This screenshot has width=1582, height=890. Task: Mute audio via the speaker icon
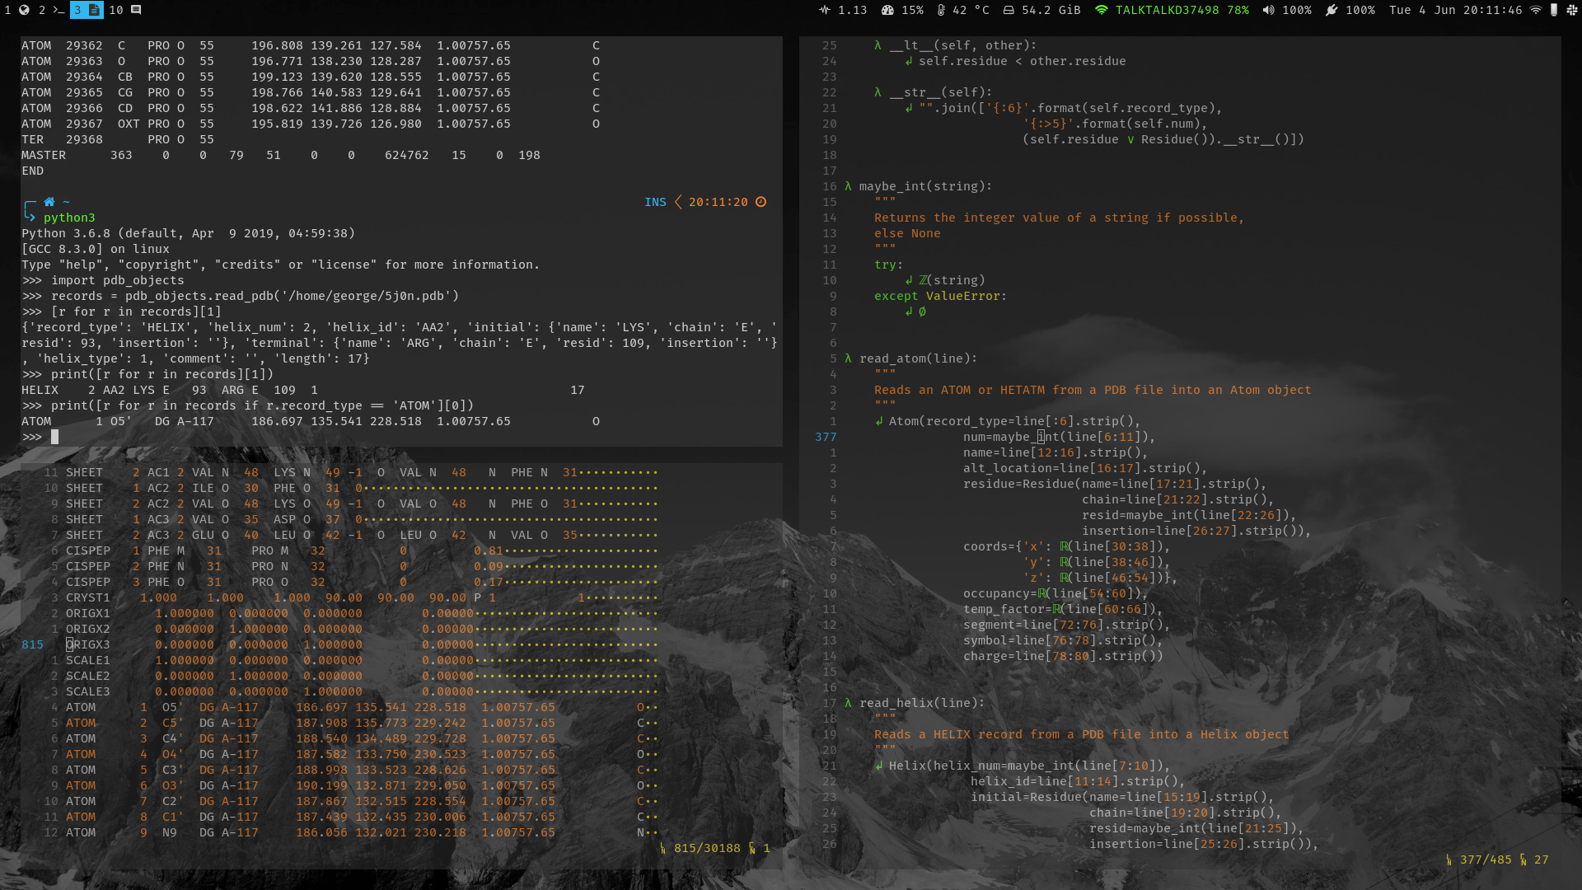coord(1267,11)
